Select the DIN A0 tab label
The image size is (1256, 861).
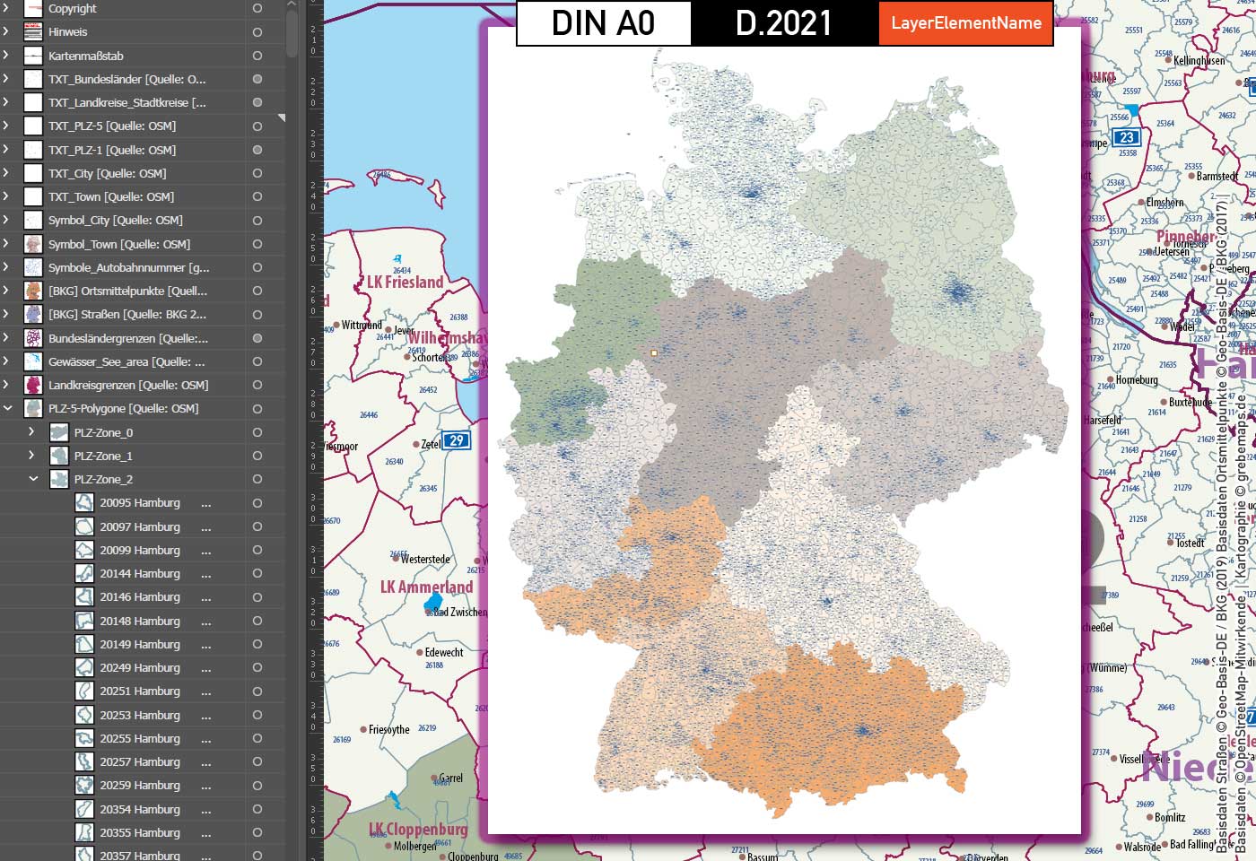pyautogui.click(x=602, y=23)
